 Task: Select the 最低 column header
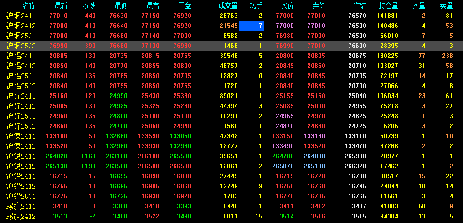121,5
